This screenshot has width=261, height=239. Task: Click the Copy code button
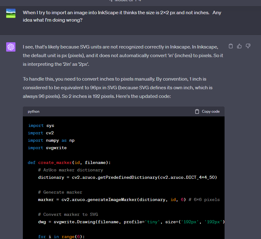tap(207, 111)
